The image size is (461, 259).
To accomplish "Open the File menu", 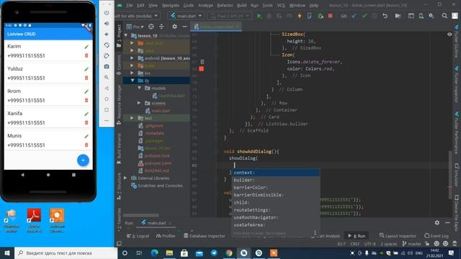I will pos(130,5).
